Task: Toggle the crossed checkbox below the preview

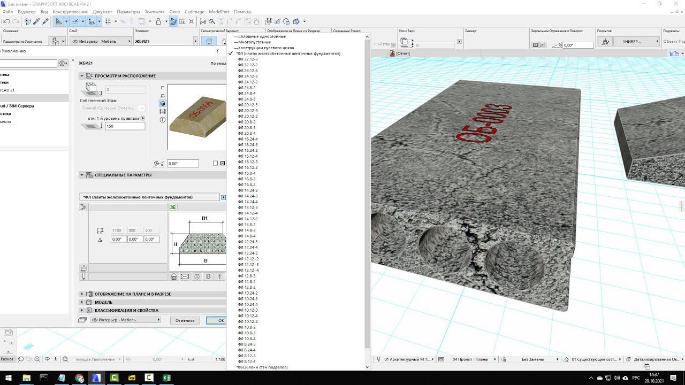Action: (223, 164)
